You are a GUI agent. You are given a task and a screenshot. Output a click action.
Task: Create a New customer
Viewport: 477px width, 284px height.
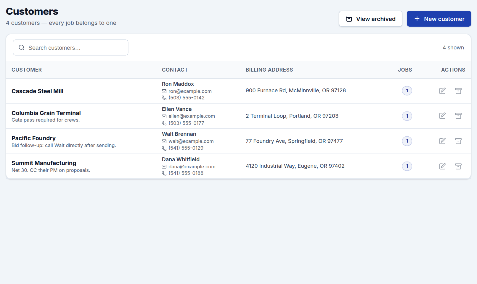coord(439,19)
